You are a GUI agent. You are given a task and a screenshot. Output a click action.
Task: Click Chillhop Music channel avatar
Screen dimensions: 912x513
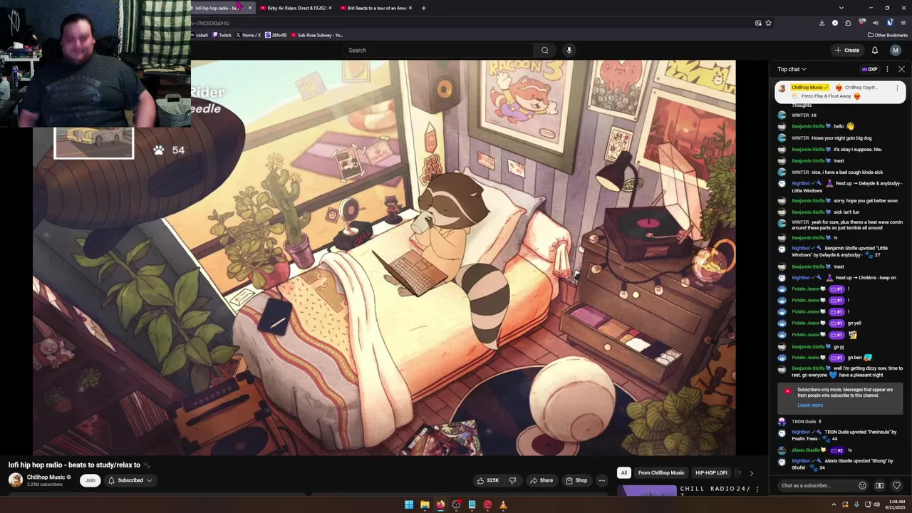tap(16, 480)
